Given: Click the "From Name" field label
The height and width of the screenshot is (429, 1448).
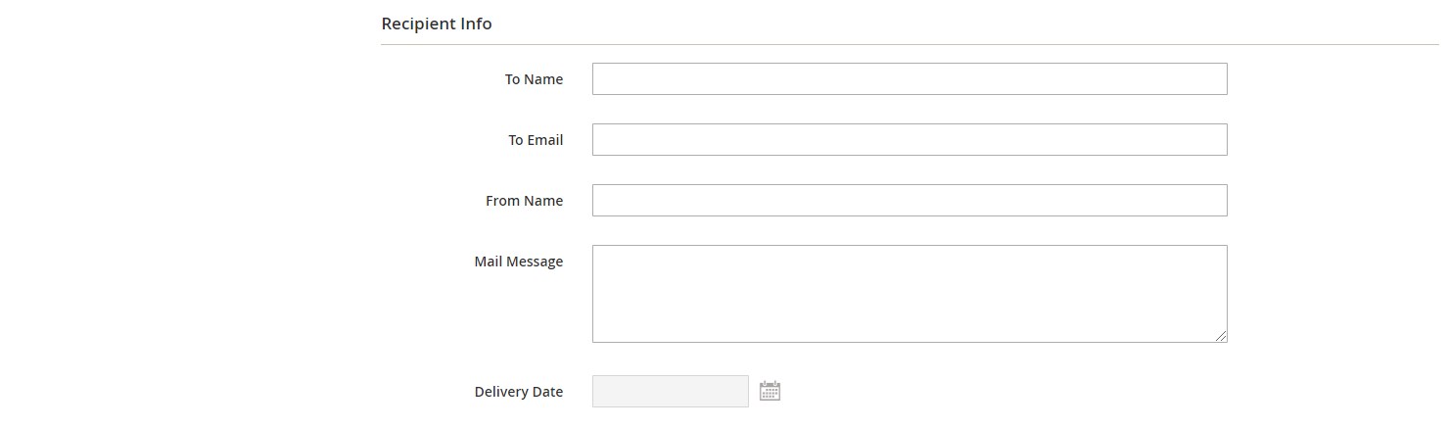Looking at the screenshot, I should point(524,201).
